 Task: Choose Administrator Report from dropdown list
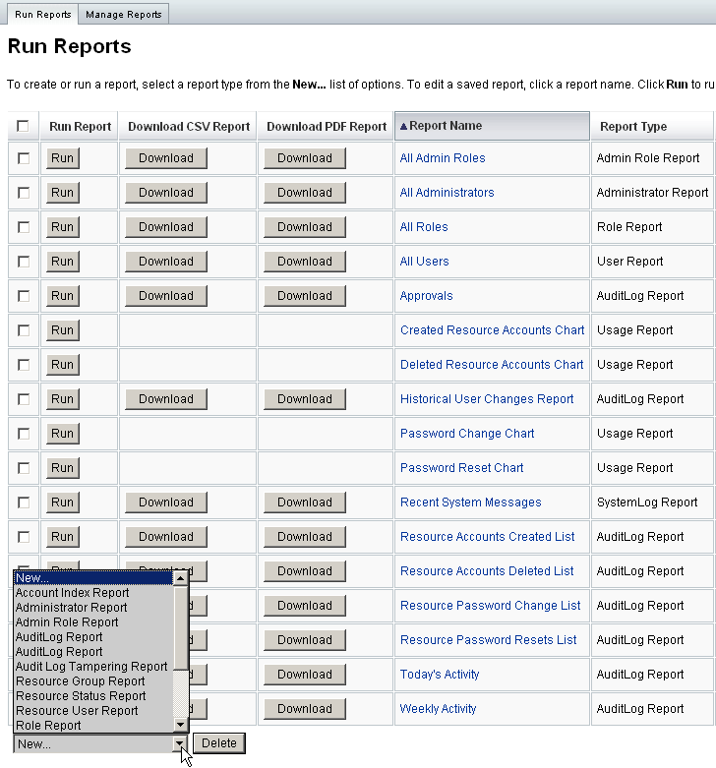[x=93, y=608]
